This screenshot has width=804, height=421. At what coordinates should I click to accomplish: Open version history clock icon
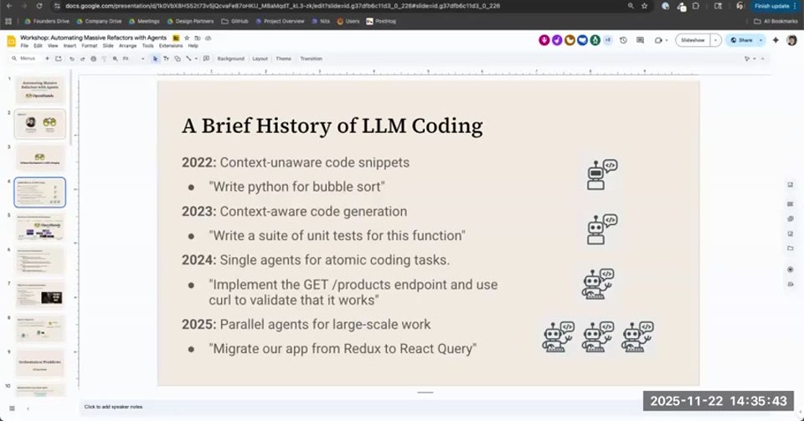pos(623,40)
